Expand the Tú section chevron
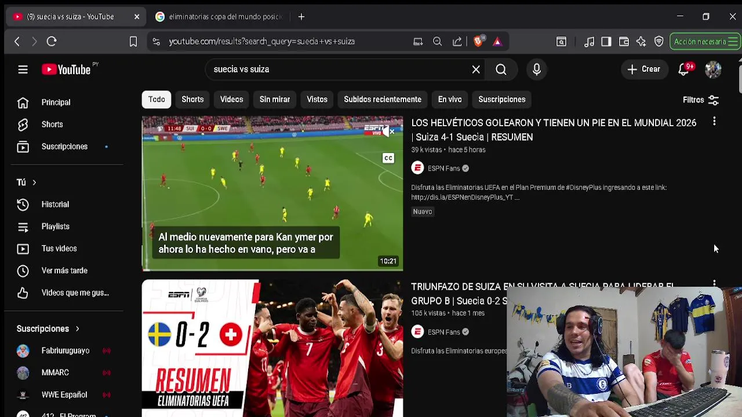742x417 pixels. 34,182
